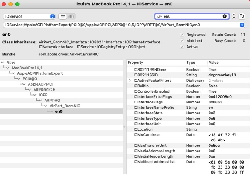Open search options via magnifier icon
Viewport: 250px width, 174px height.
(159, 16)
